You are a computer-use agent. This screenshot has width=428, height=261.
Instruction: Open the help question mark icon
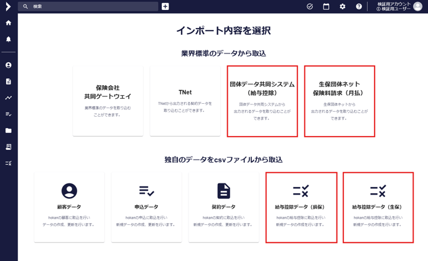359,7
